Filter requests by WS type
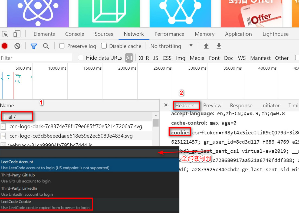Screen dimensions: 299x213 pyautogui.click(x=242, y=58)
